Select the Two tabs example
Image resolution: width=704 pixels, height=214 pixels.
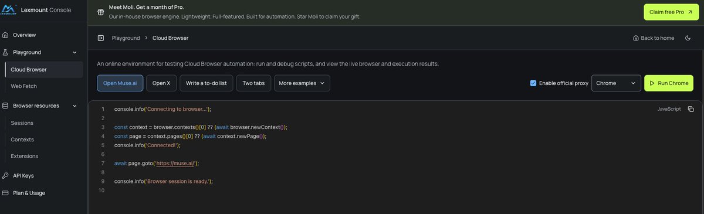(253, 83)
